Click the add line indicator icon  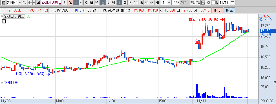pos(198,3)
